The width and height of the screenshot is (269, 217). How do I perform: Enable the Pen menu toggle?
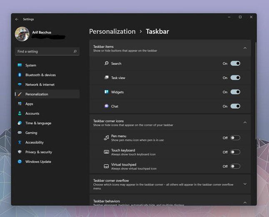click(x=235, y=138)
